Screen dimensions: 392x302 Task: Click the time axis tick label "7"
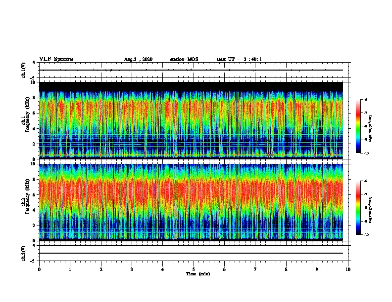[255, 269]
